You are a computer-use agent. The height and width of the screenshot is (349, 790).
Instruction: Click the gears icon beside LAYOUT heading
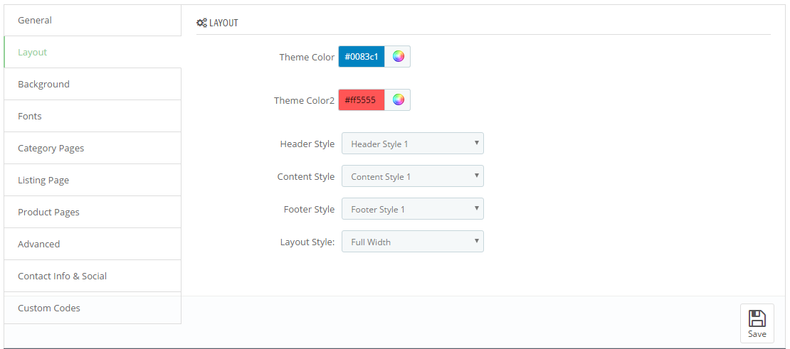coord(201,23)
